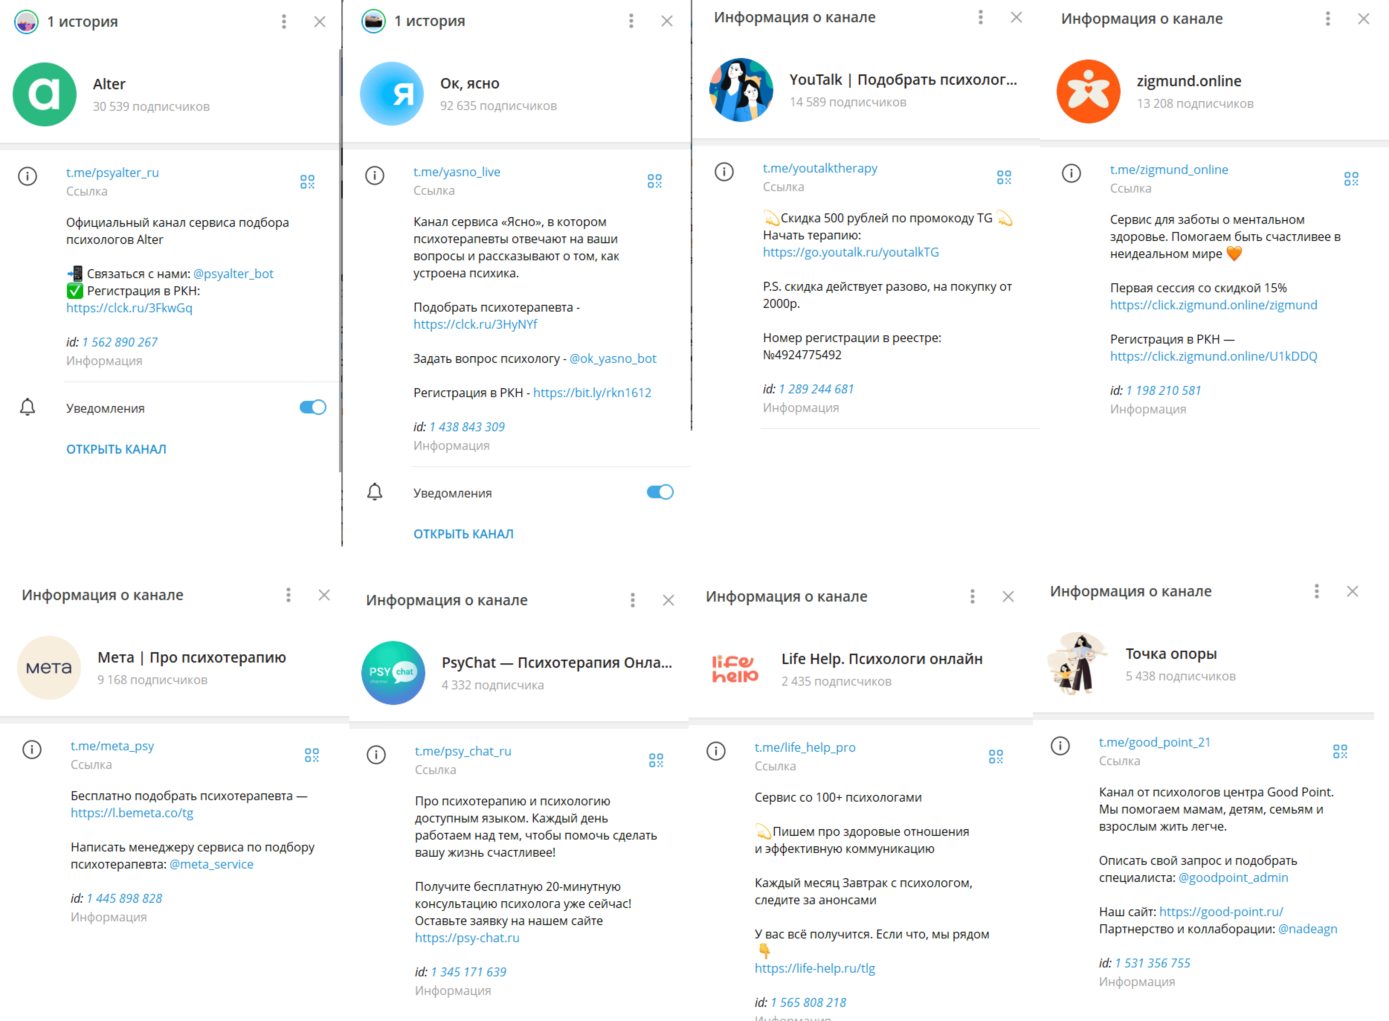The height and width of the screenshot is (1021, 1389).
Task: Open three-dot menu in YouTalk panel
Action: point(980,17)
